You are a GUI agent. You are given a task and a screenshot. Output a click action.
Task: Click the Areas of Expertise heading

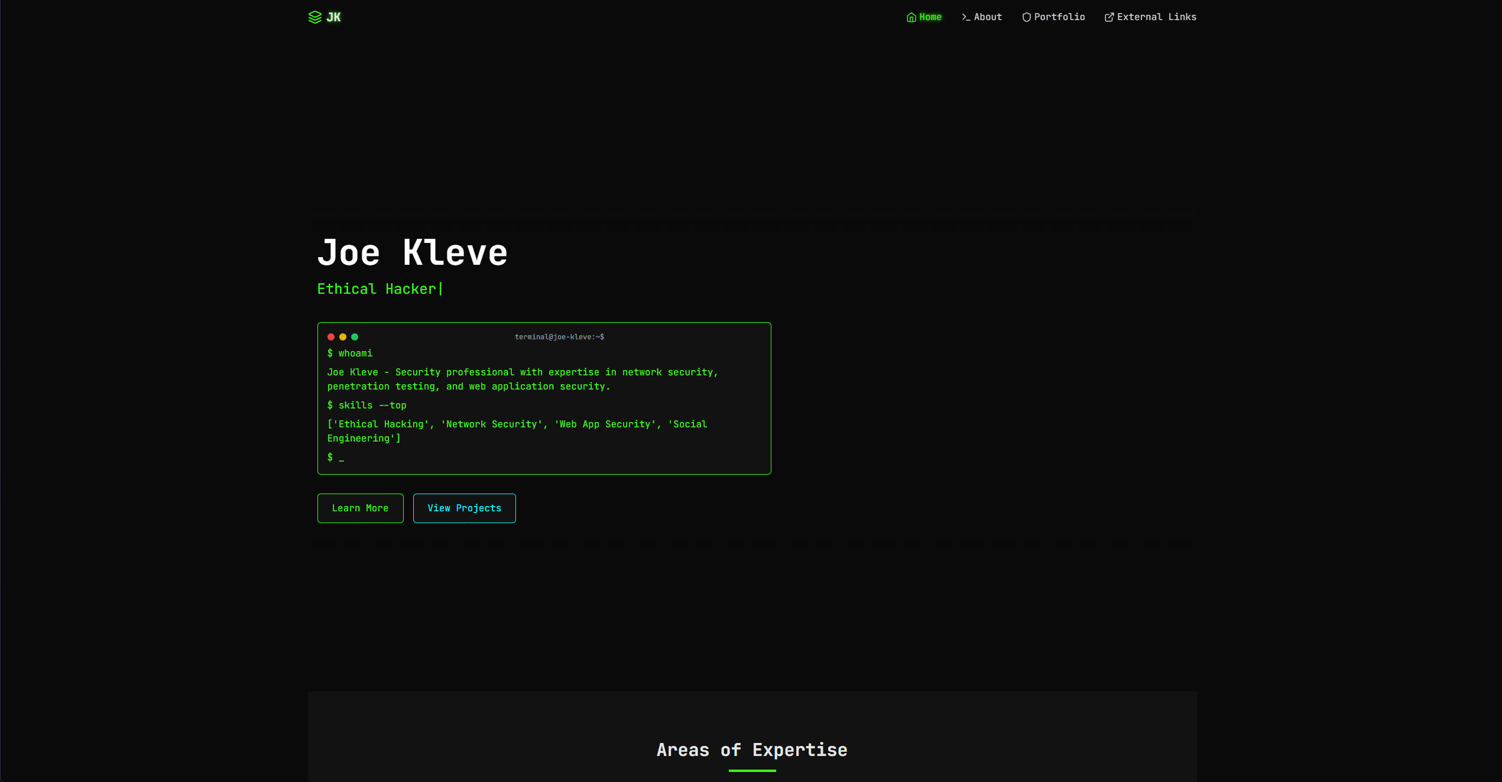coord(751,749)
